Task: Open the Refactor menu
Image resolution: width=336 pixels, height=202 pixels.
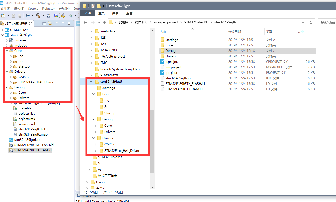Action: click(48, 8)
